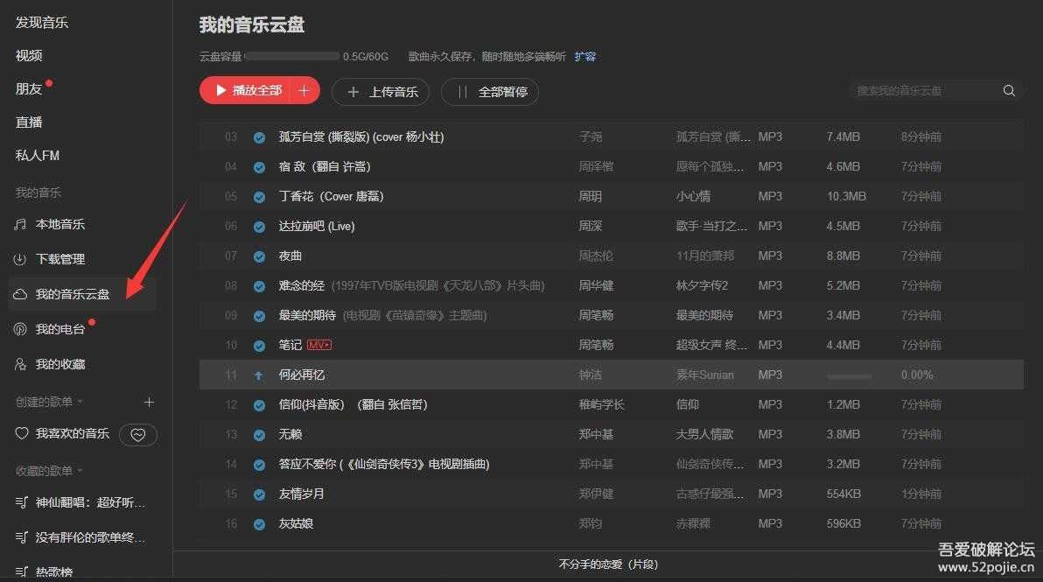Click the 10.3MB size cell
Viewport: 1043px width, 582px height.
pos(846,196)
